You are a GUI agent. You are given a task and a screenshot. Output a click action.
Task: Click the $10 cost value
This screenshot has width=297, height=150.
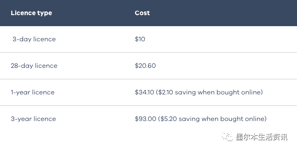(x=140, y=39)
